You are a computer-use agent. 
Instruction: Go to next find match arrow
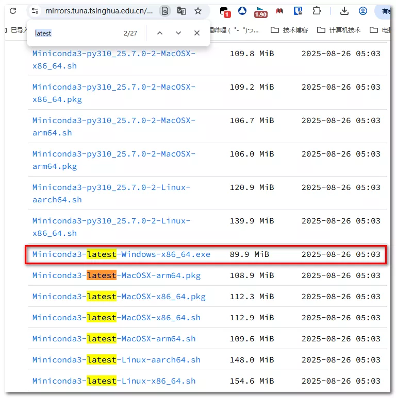(x=178, y=33)
